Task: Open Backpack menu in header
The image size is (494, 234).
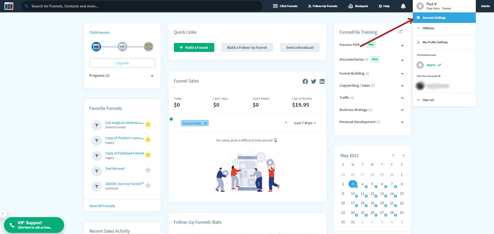Action: [x=358, y=6]
